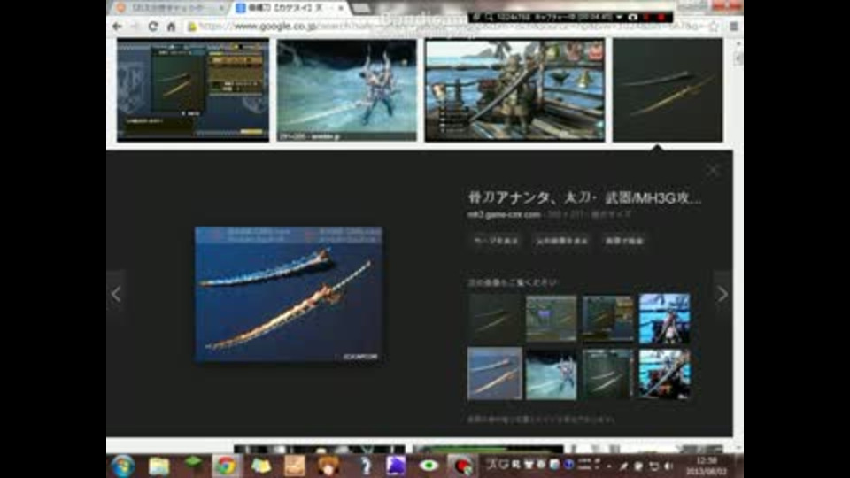The width and height of the screenshot is (850, 478).
Task: Open the large sword preview image
Action: click(x=289, y=294)
